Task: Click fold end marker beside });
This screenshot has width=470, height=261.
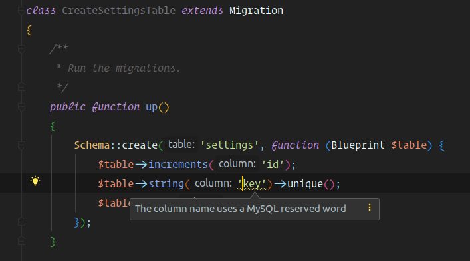Action: (21, 222)
